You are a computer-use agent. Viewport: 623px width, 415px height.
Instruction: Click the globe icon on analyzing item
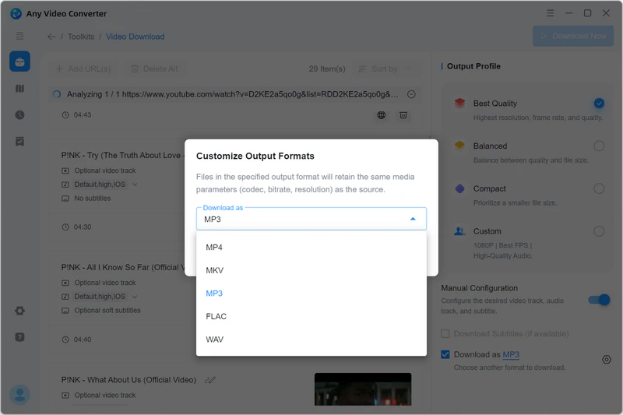click(381, 115)
